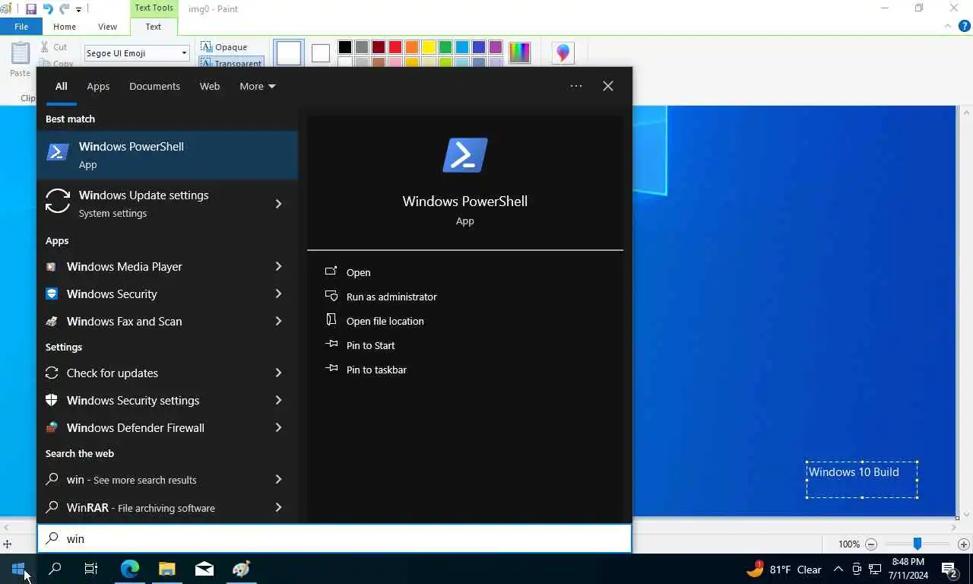Image resolution: width=973 pixels, height=584 pixels.
Task: Click the Paint icon on the taskbar
Action: point(241,569)
